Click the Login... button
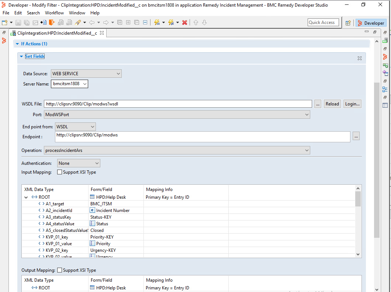The height and width of the screenshot is (292, 391). [352, 104]
